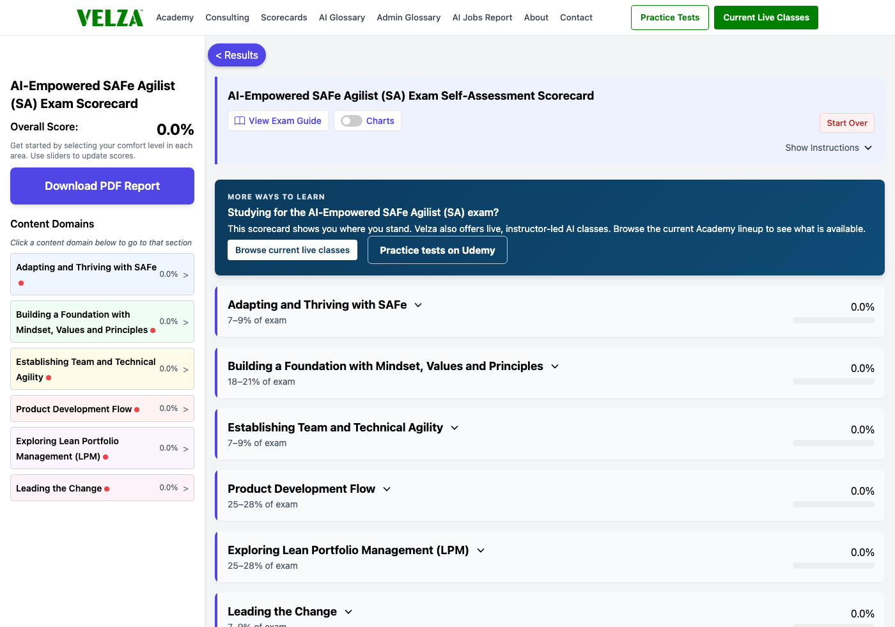Expand Establishing Team and Technical Agility section
This screenshot has width=895, height=627.
coord(455,428)
